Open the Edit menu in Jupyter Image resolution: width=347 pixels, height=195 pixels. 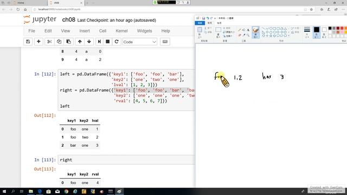(x=48, y=31)
